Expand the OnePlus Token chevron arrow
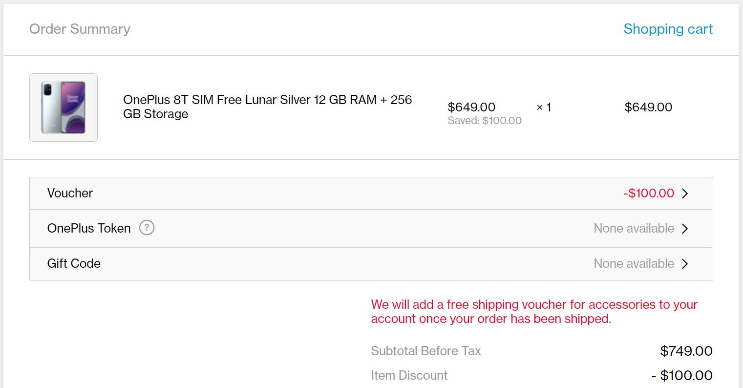Viewport: 743px width, 388px height. (685, 229)
